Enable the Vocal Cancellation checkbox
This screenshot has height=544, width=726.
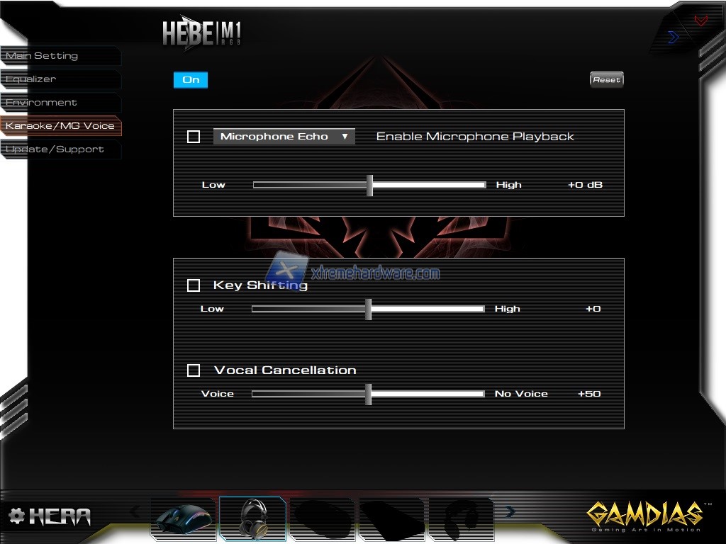194,370
